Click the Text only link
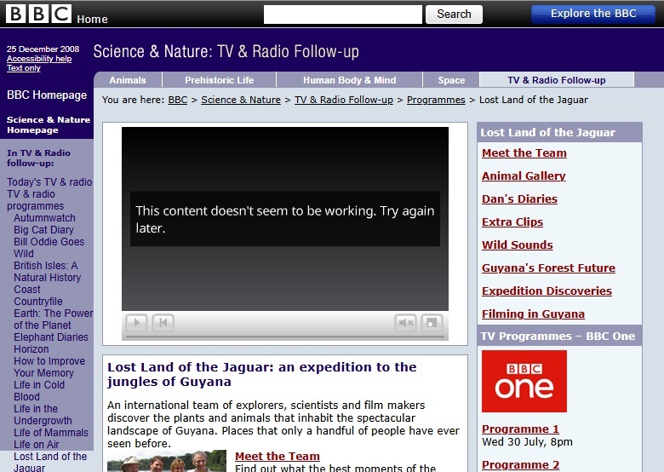This screenshot has width=664, height=472. (x=24, y=68)
